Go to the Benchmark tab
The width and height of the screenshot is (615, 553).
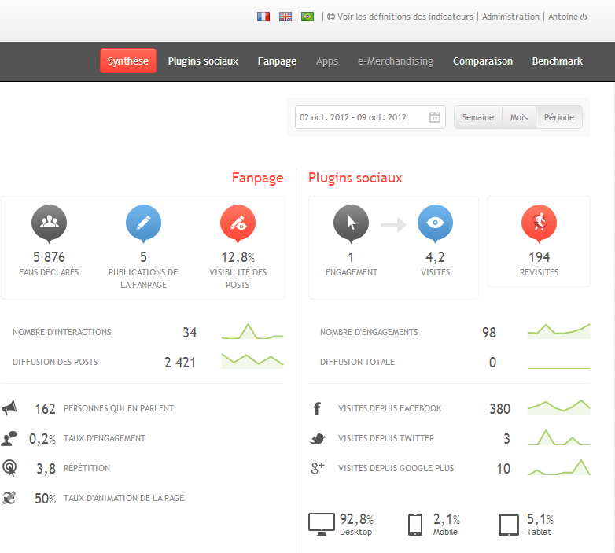click(x=557, y=61)
